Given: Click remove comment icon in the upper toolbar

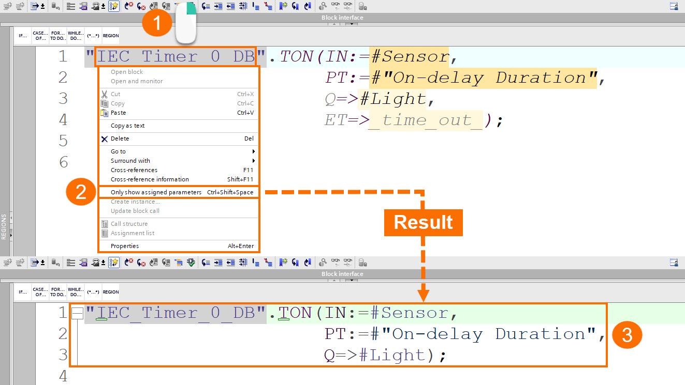Looking at the screenshot, I should 268,6.
